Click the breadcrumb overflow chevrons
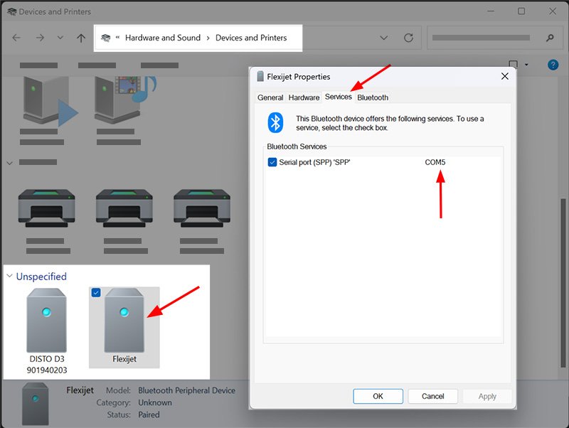The image size is (569, 428). coord(117,38)
